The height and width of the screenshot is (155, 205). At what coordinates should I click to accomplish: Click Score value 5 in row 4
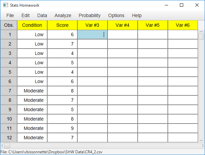tap(62, 63)
